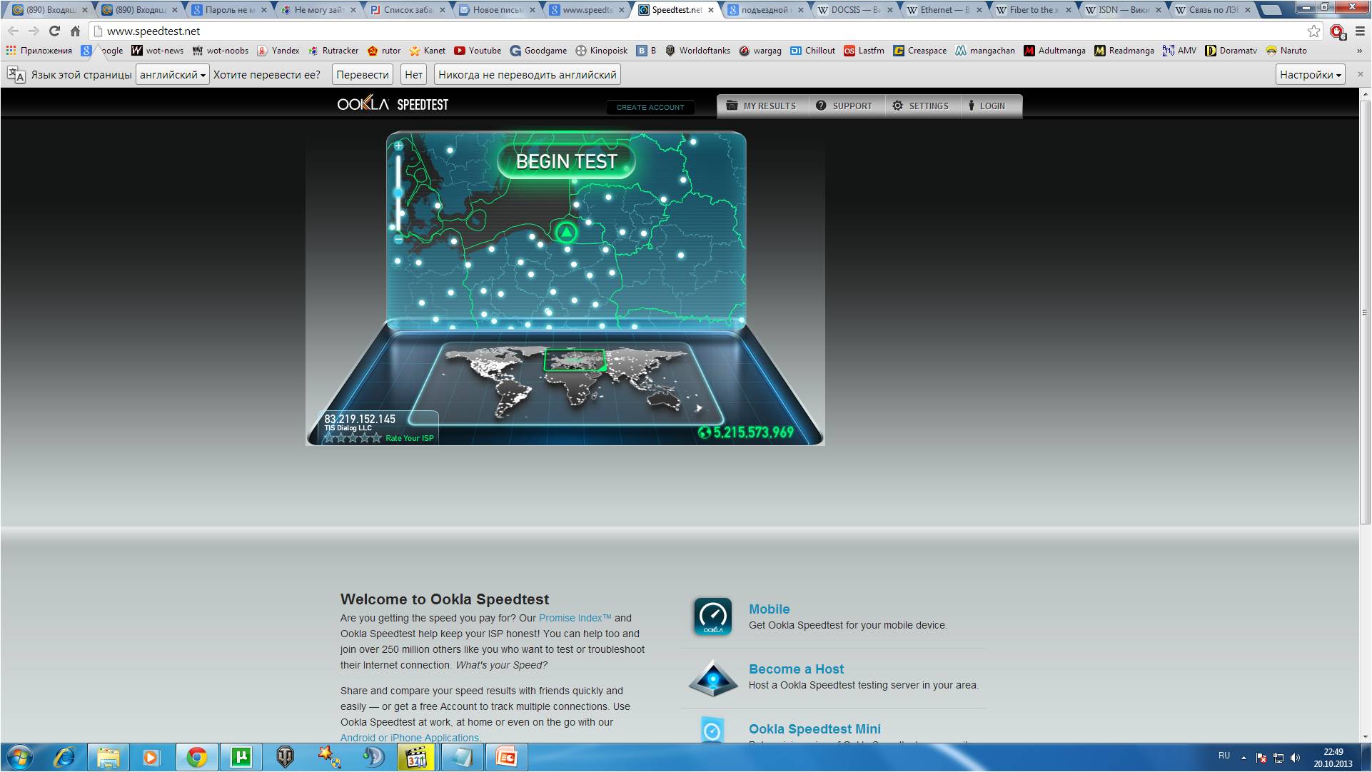
Task: Click Никогда не переводить английский button
Action: [528, 75]
